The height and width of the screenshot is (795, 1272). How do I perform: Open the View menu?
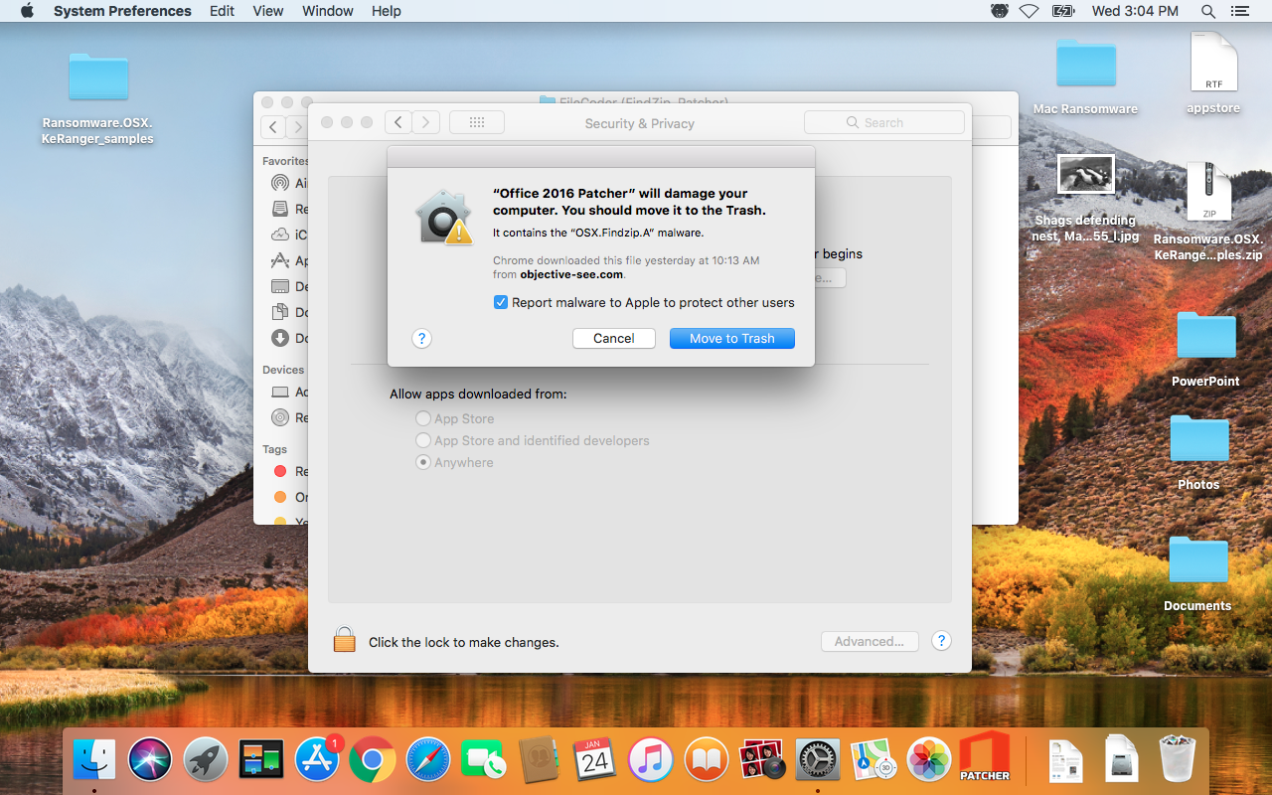pos(268,11)
